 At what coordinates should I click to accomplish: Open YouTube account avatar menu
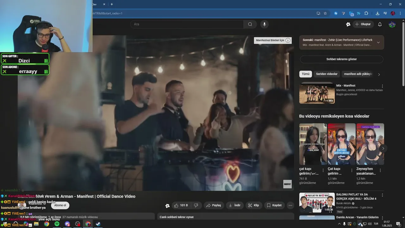pos(392,24)
